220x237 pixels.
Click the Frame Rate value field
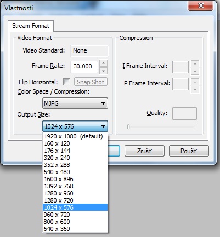pyautogui.click(x=84, y=66)
